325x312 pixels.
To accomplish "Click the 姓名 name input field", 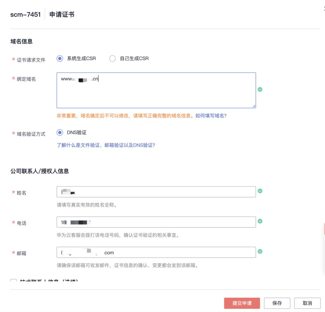I will (156, 192).
